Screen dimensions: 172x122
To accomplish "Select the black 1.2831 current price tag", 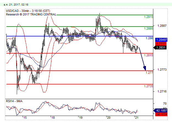I will point(160,47).
